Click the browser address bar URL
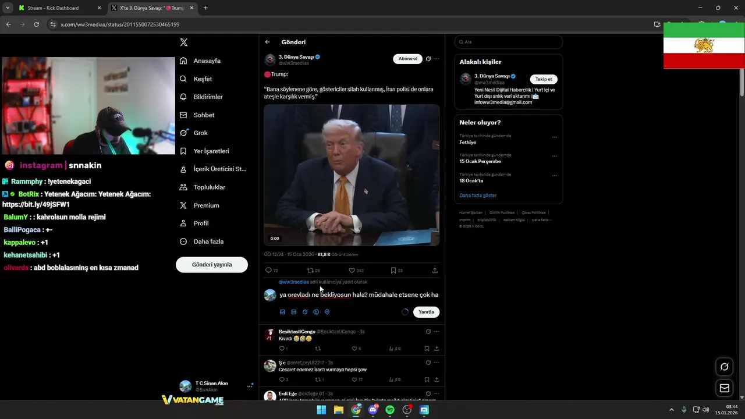The width and height of the screenshot is (745, 419). [x=120, y=24]
